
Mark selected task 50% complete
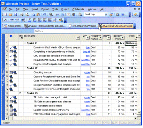pos(40,20)
